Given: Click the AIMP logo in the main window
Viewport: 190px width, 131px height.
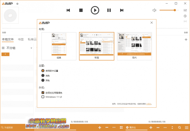Looking at the screenshot, I should (x=7, y=4).
